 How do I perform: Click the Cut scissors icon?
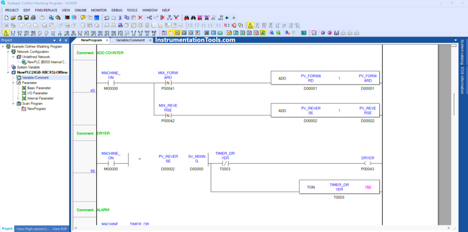click(x=119, y=17)
